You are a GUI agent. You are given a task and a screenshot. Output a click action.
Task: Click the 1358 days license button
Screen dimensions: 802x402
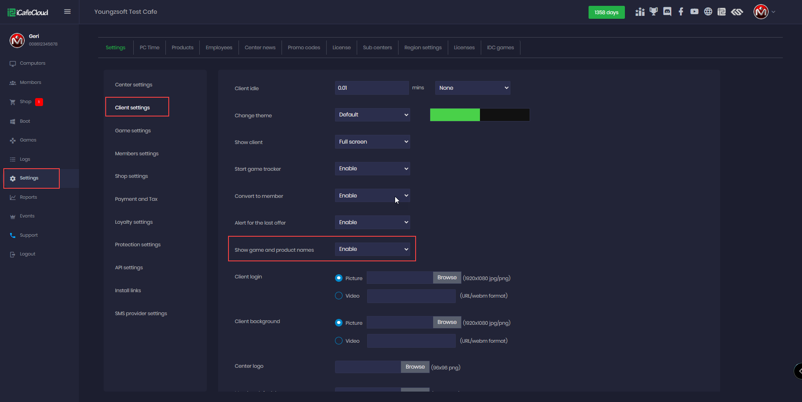(x=606, y=13)
